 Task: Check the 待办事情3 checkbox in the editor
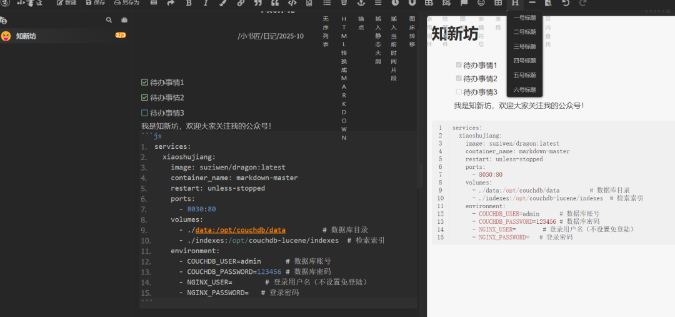click(x=145, y=113)
